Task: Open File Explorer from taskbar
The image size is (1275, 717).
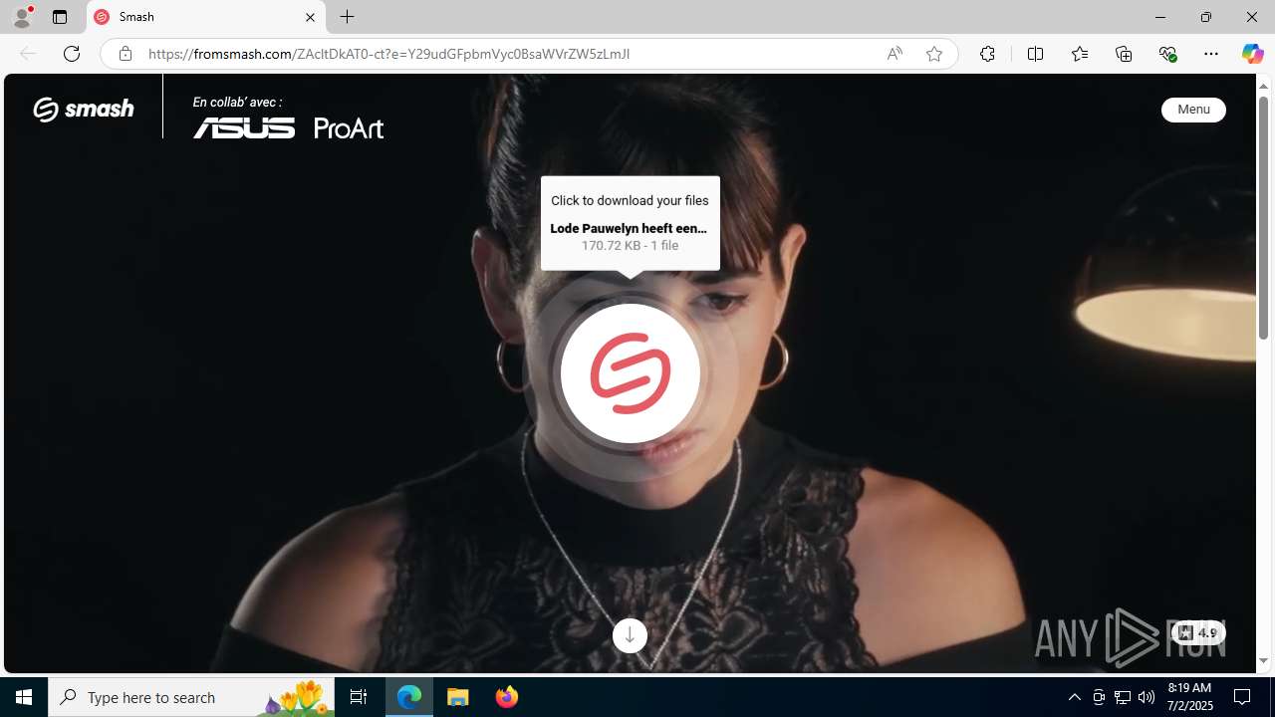Action: coord(458,697)
